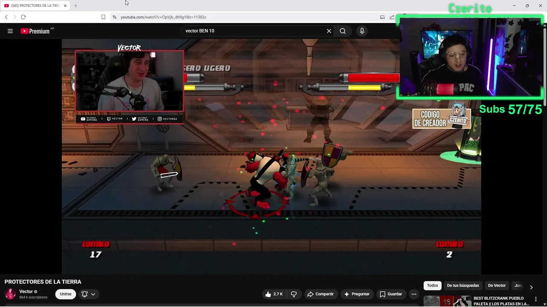
Task: Dislike the video
Action: click(294, 294)
